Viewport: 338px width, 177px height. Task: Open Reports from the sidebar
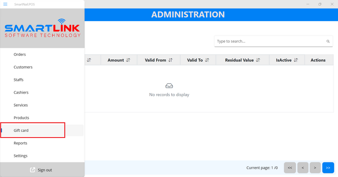click(x=20, y=143)
